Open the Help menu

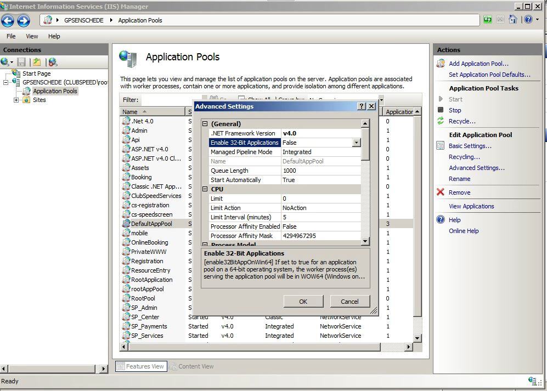coord(54,36)
